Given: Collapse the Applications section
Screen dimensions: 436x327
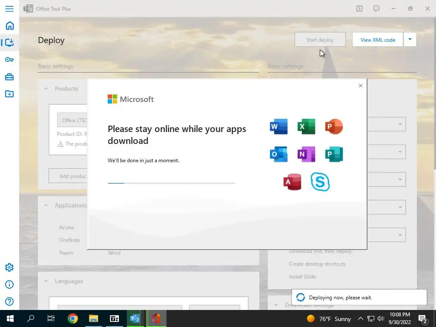Looking at the screenshot, I should tap(46, 205).
